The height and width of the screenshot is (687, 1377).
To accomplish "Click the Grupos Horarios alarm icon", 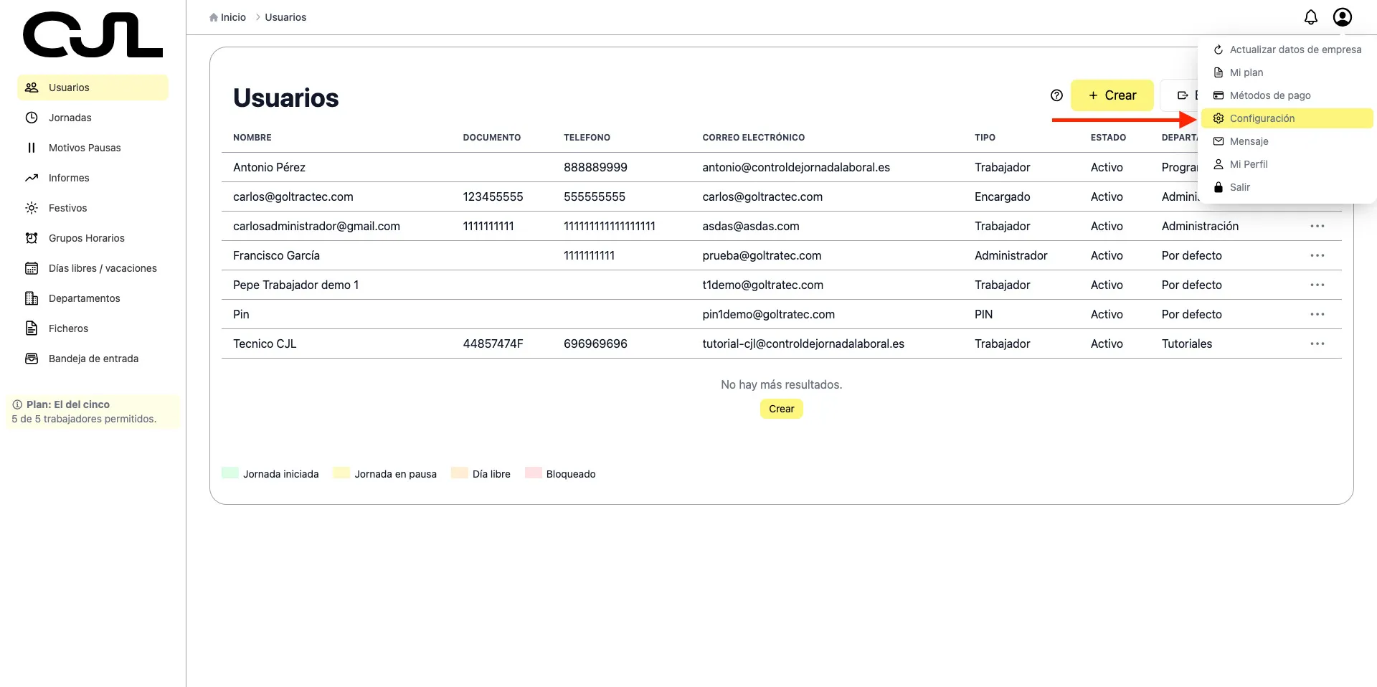I will click(32, 238).
